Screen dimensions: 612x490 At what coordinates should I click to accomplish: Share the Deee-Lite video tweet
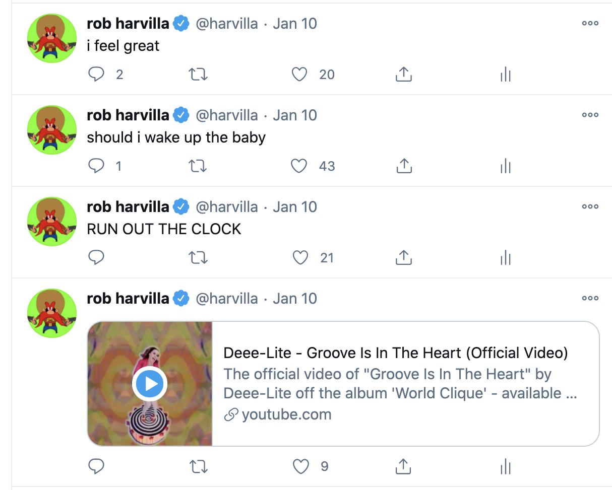(x=403, y=467)
